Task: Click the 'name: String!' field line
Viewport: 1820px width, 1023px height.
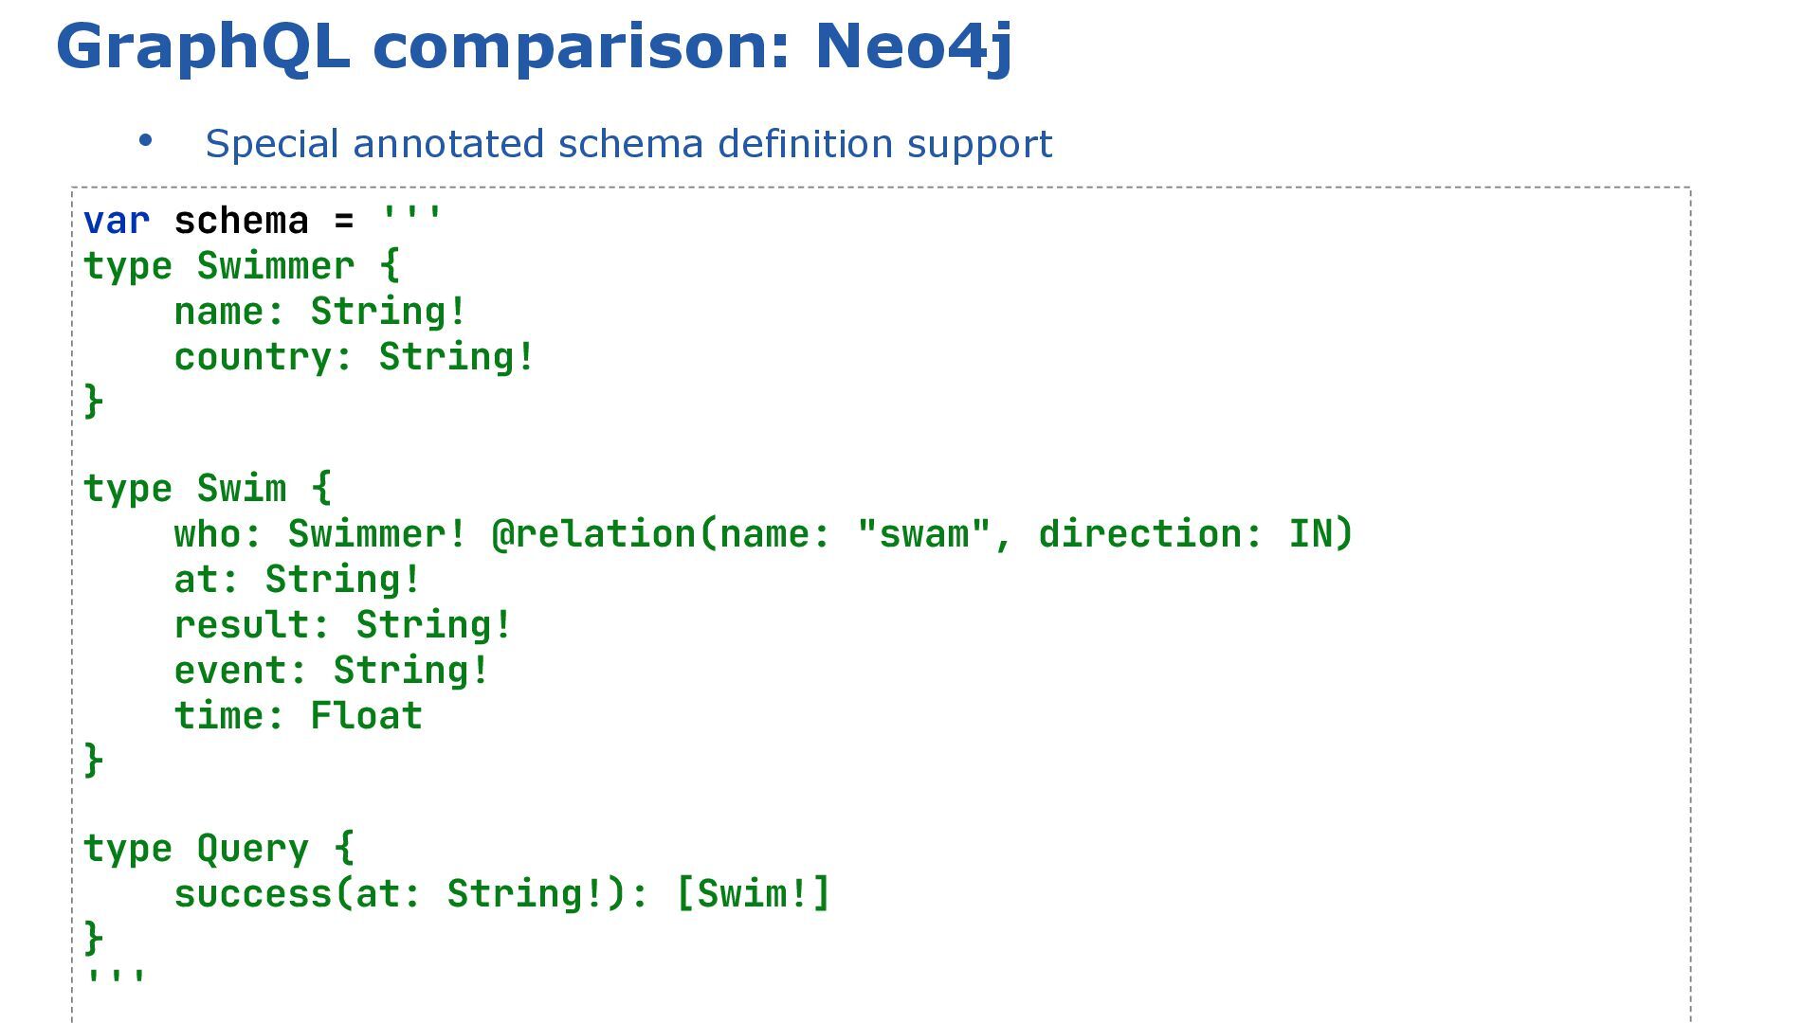Action: (319, 312)
